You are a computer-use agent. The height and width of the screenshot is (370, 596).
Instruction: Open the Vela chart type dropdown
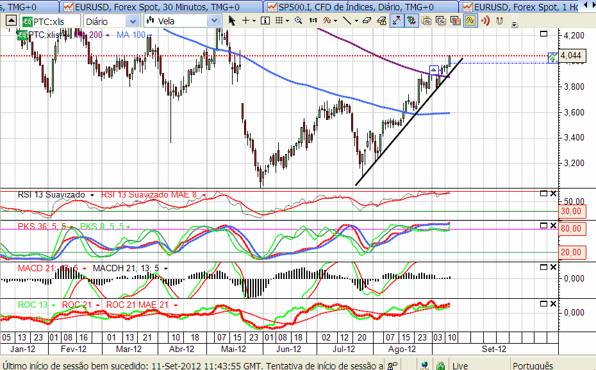[x=183, y=21]
